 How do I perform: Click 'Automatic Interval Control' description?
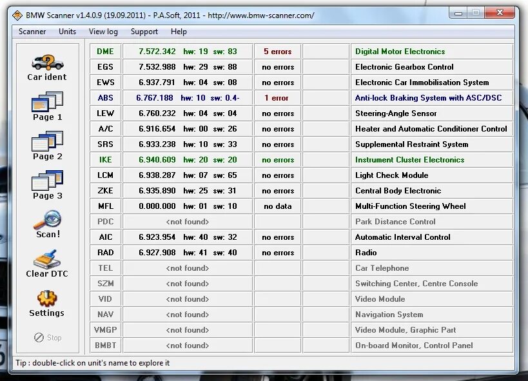(x=403, y=237)
